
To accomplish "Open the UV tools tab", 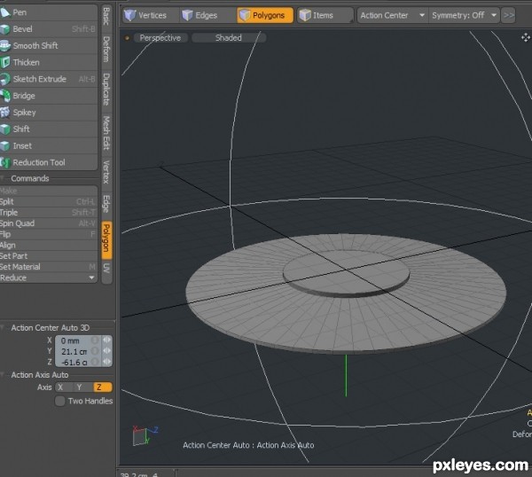I will (x=106, y=268).
